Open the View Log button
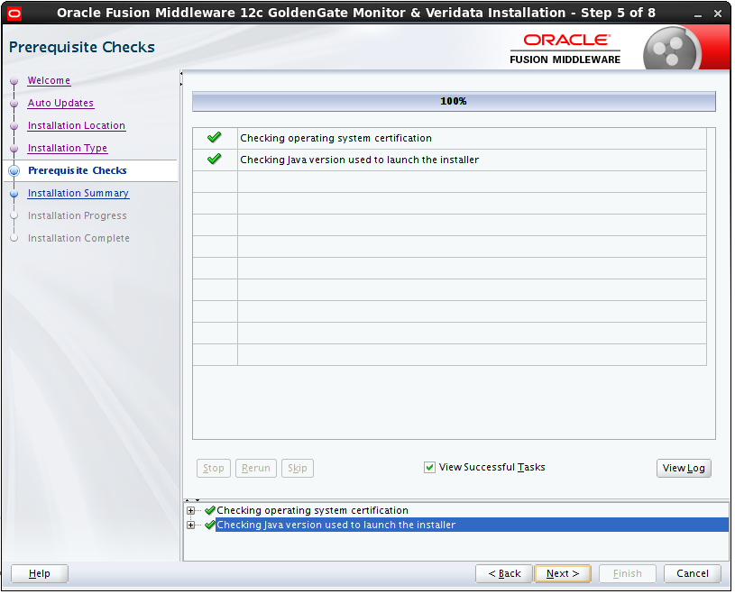 [x=684, y=469]
